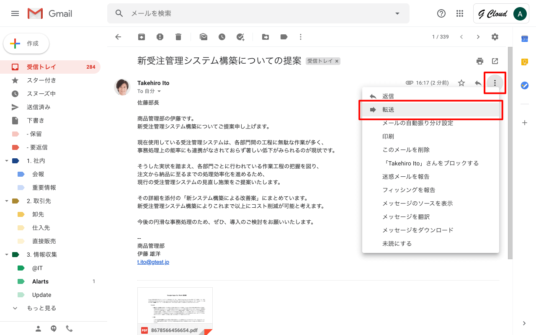Open the Google apps grid
Image resolution: width=536 pixels, height=335 pixels.
pos(460,13)
